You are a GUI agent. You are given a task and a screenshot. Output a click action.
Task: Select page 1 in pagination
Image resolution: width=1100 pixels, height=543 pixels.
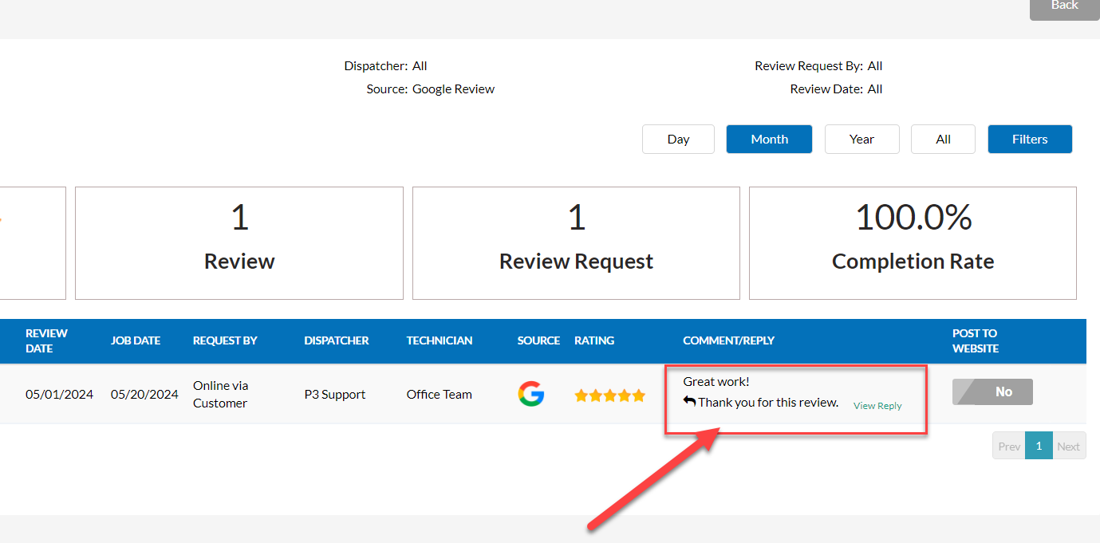tap(1039, 447)
